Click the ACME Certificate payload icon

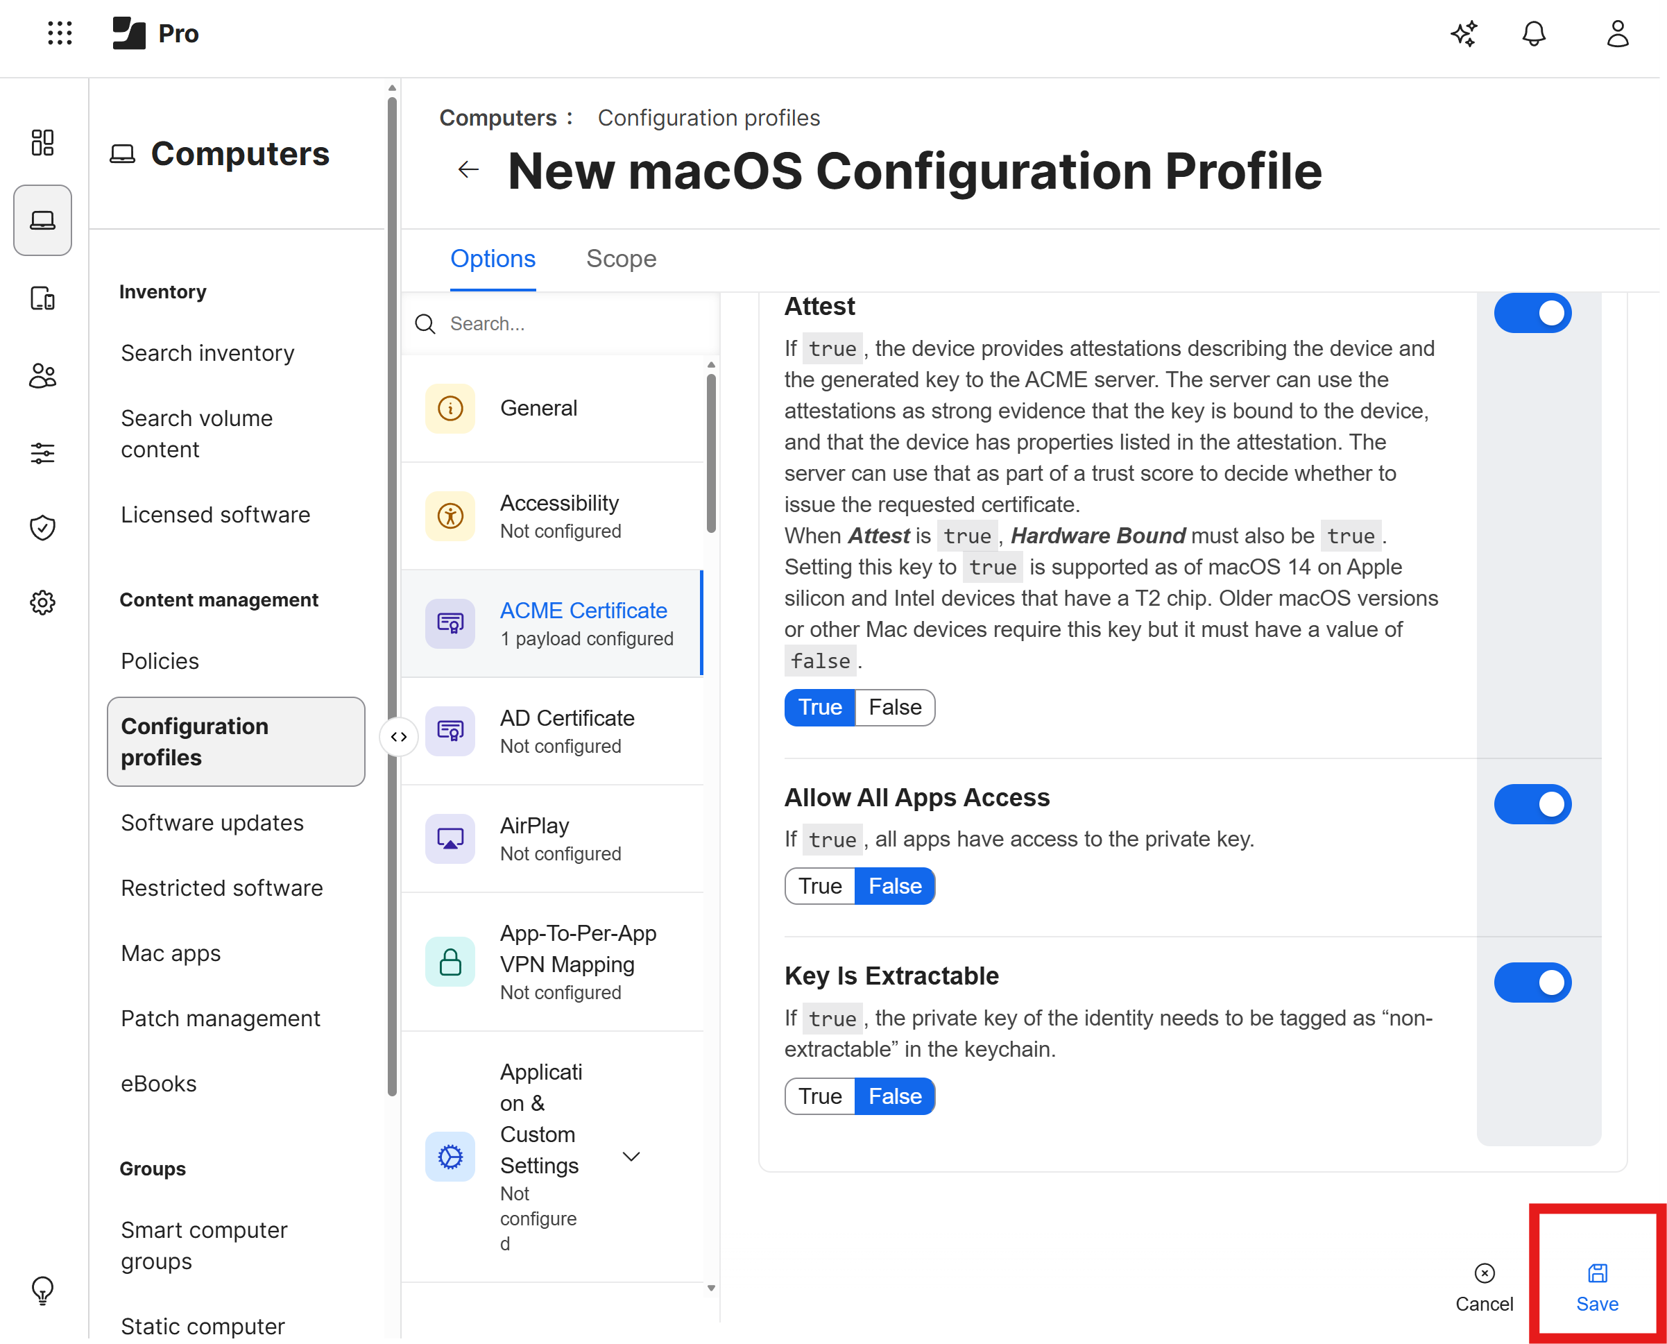pos(450,624)
